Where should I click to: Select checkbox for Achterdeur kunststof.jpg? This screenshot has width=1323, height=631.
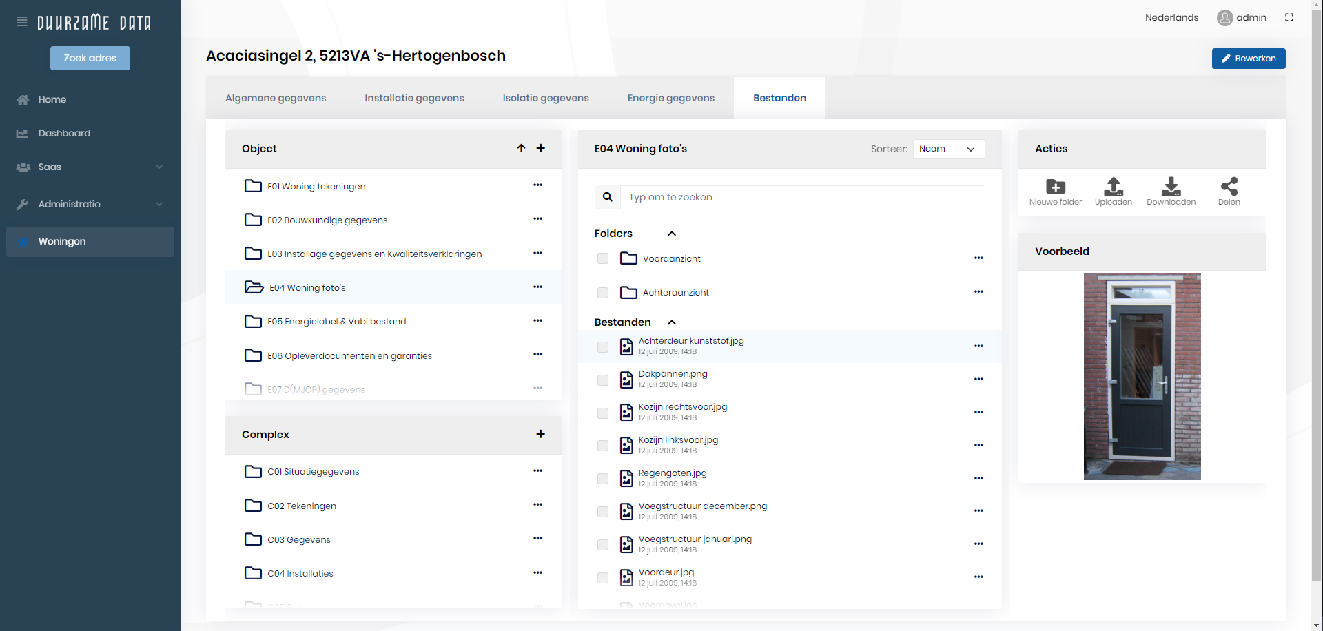(603, 347)
